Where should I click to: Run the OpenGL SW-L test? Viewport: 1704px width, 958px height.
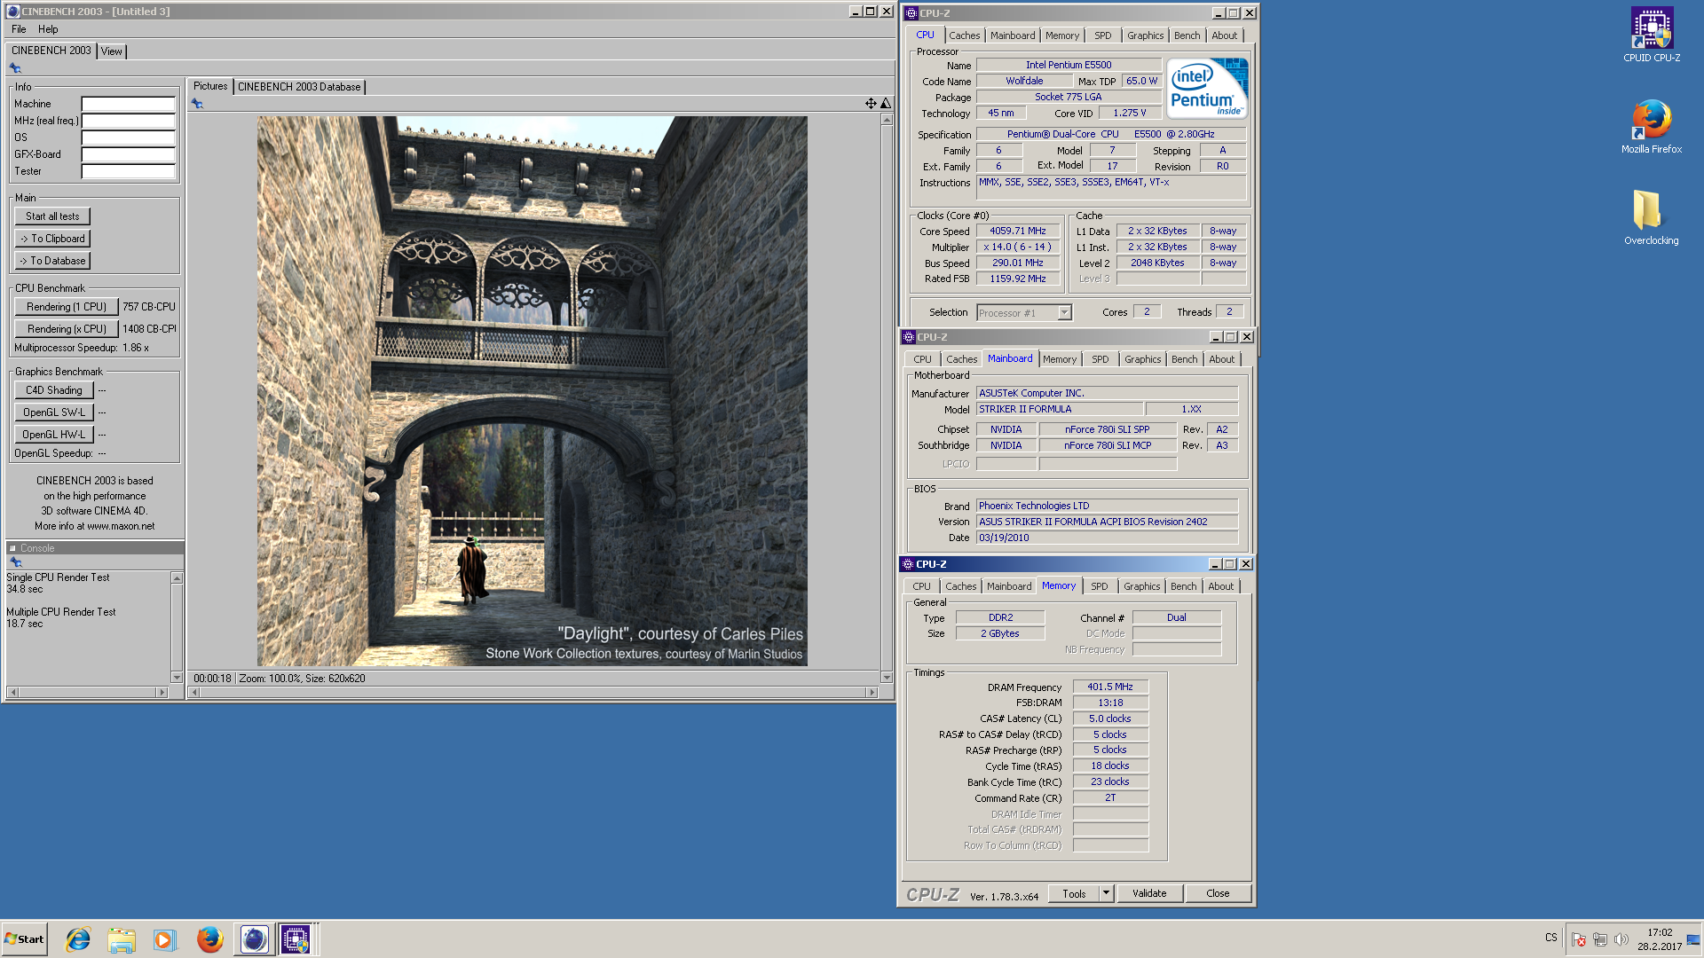tap(54, 412)
